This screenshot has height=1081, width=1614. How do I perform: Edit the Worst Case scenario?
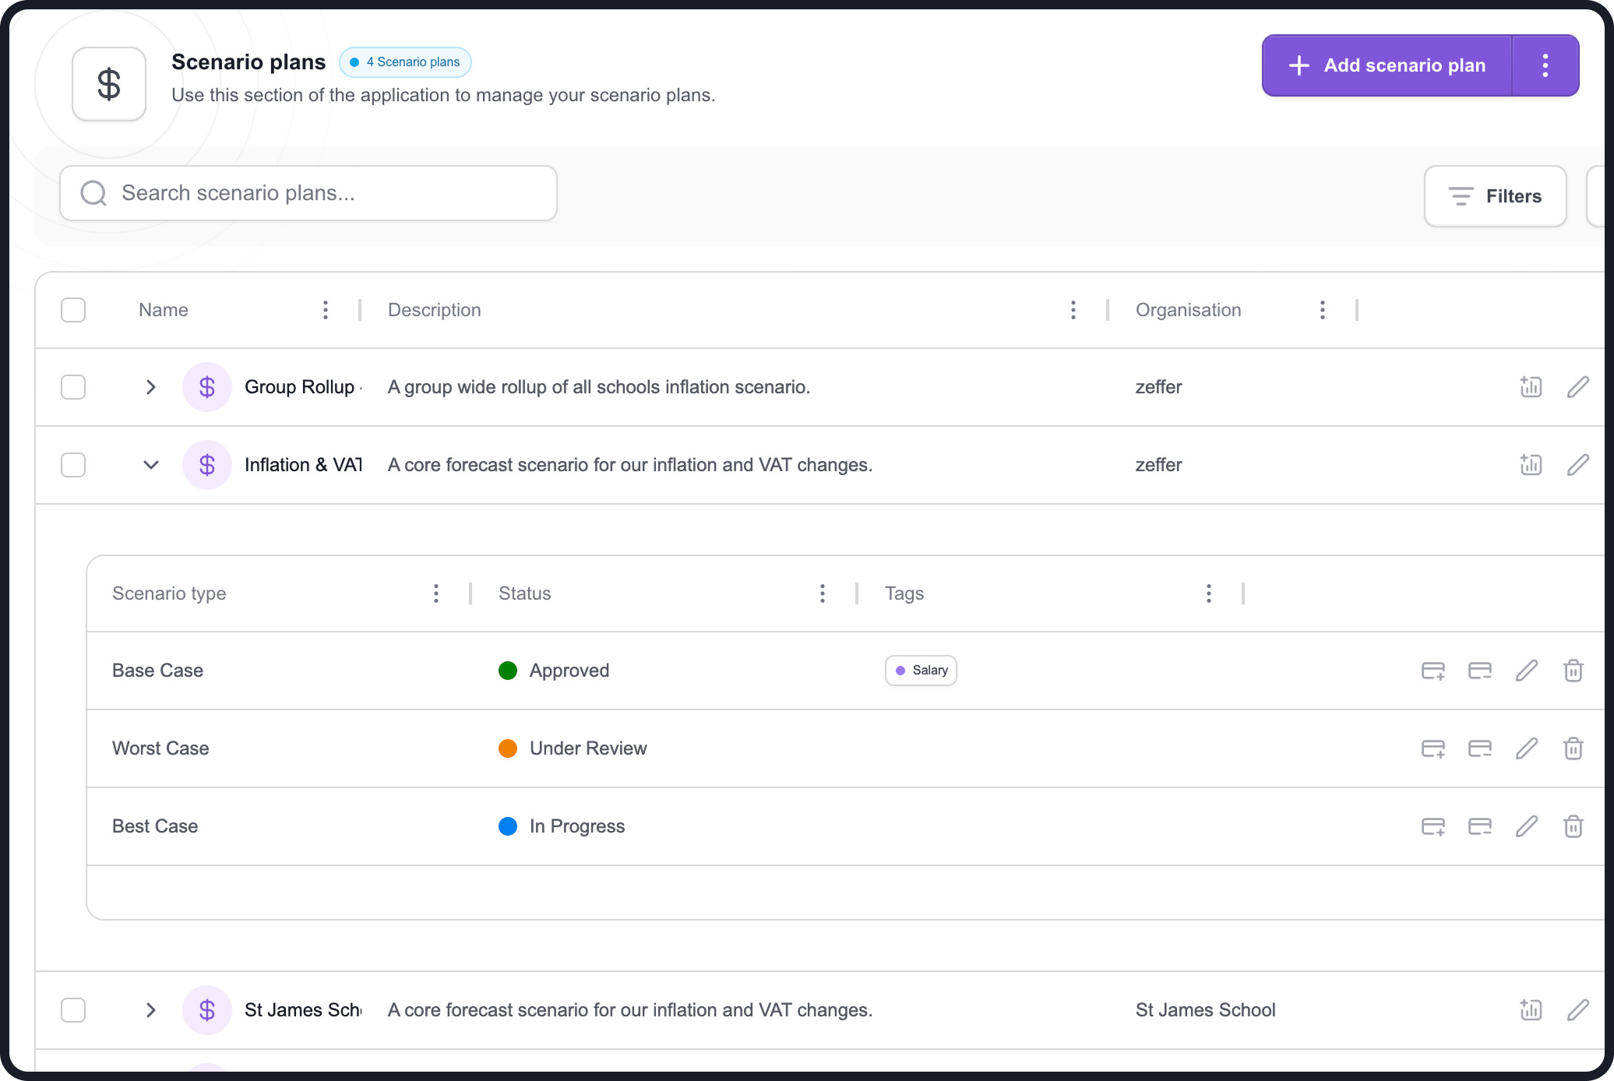point(1527,748)
